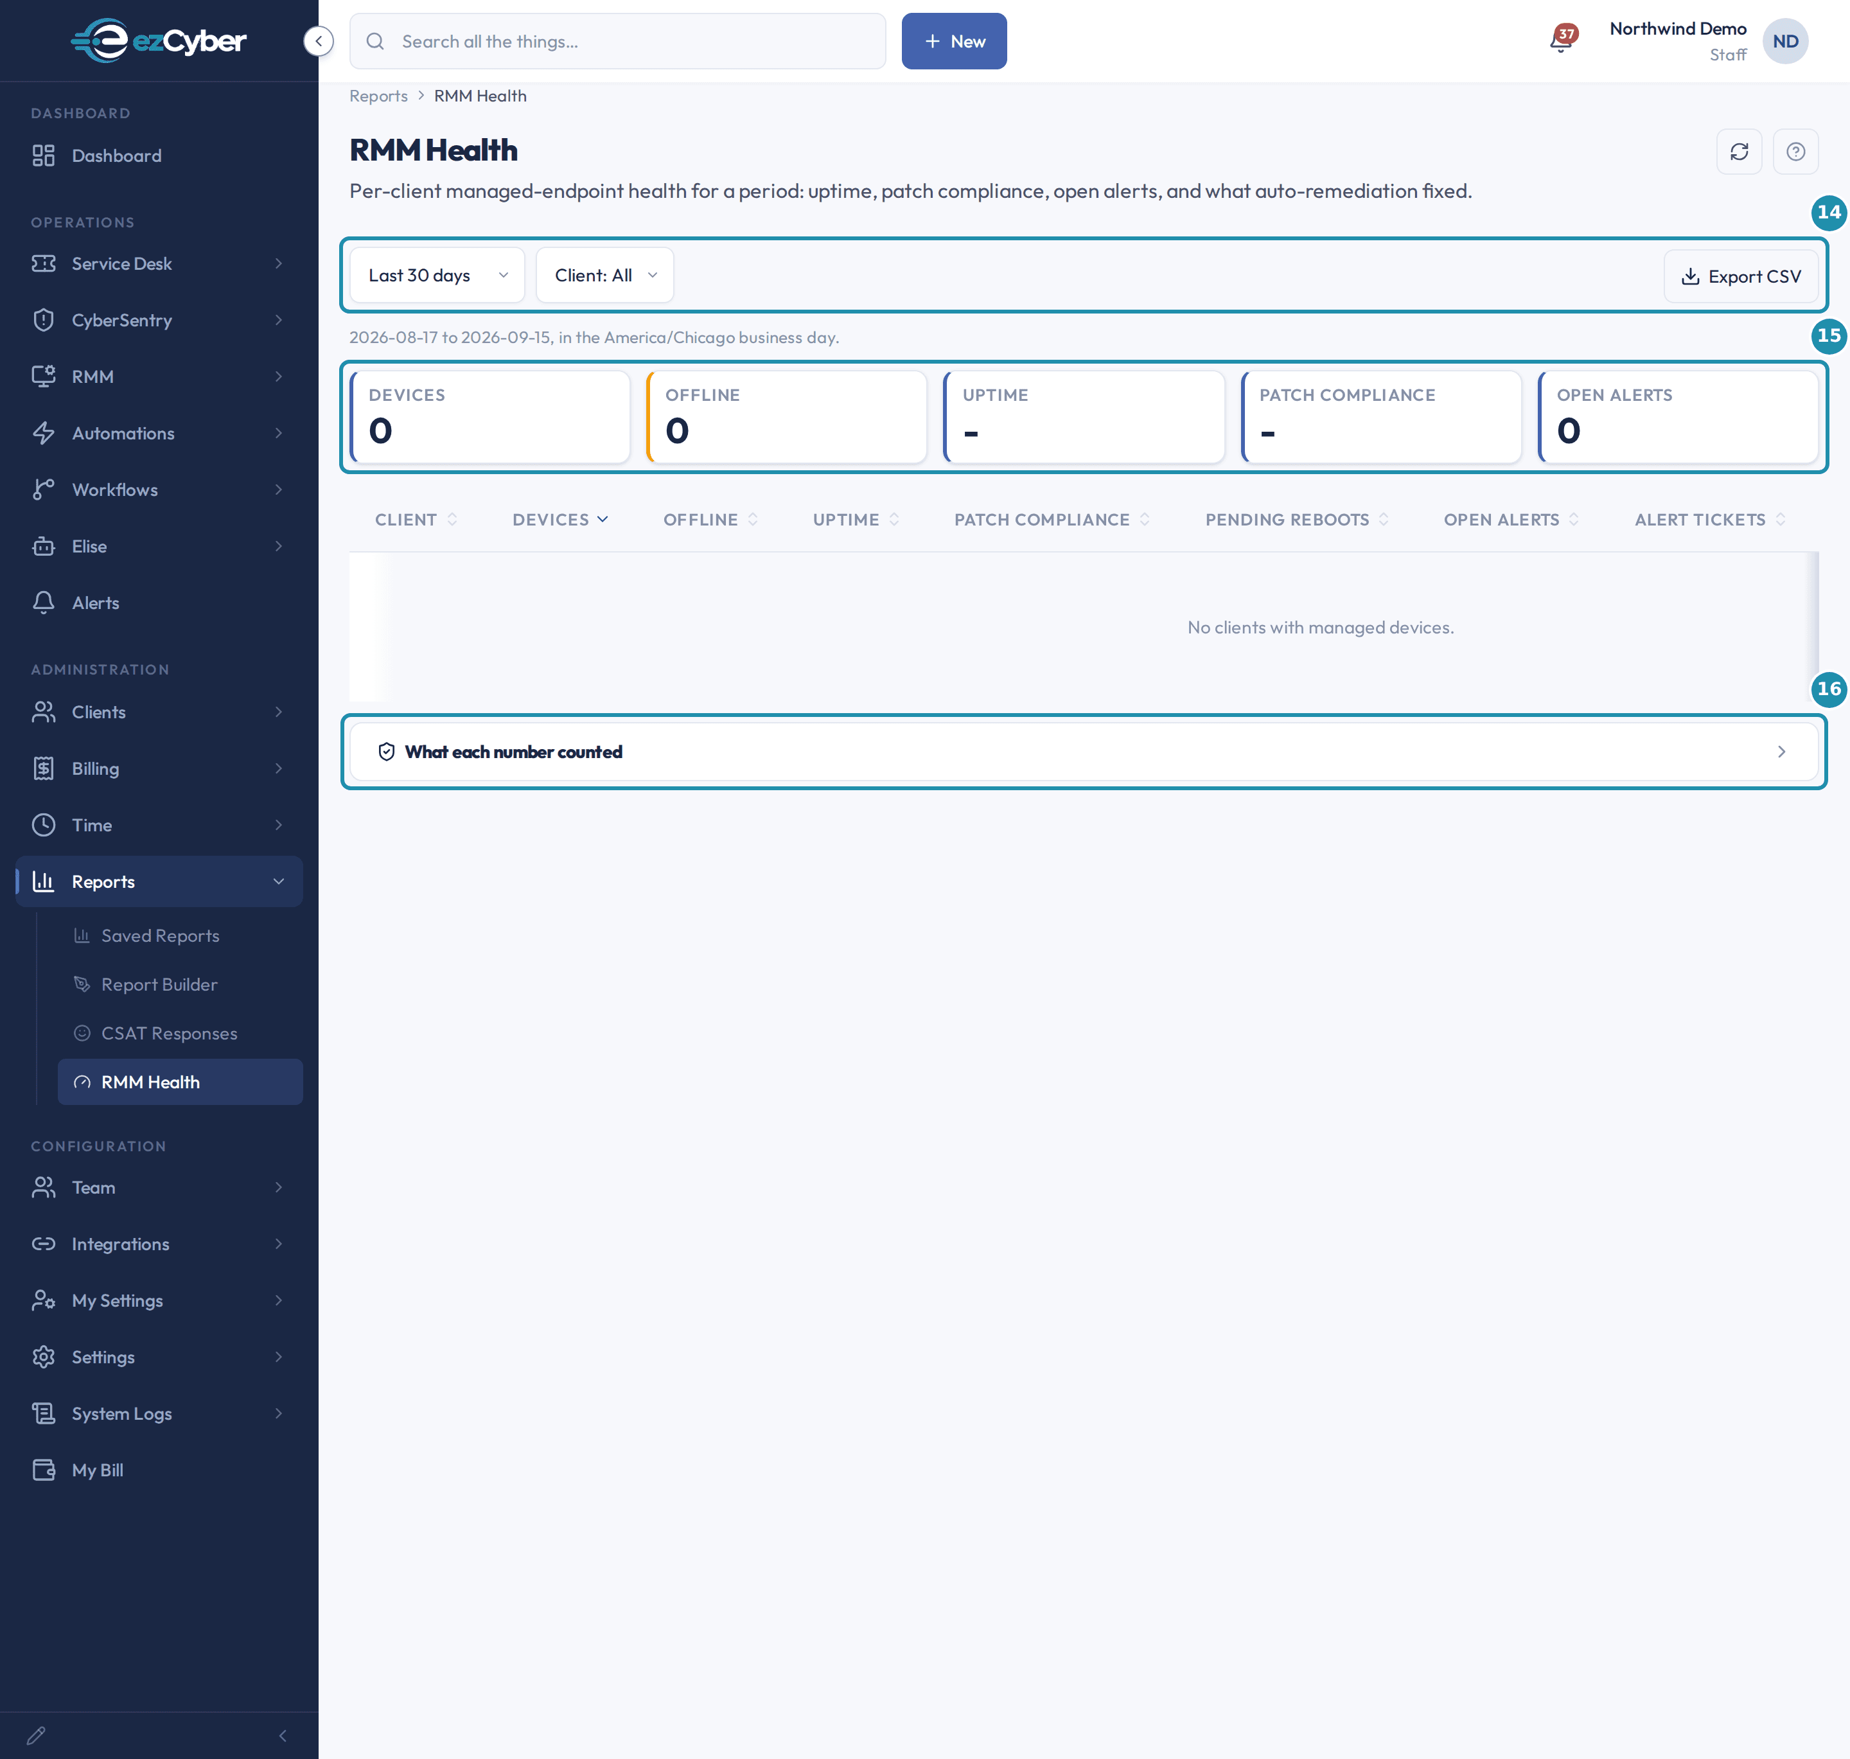1850x1759 pixels.
Task: Click the Clients people icon
Action: coord(44,712)
